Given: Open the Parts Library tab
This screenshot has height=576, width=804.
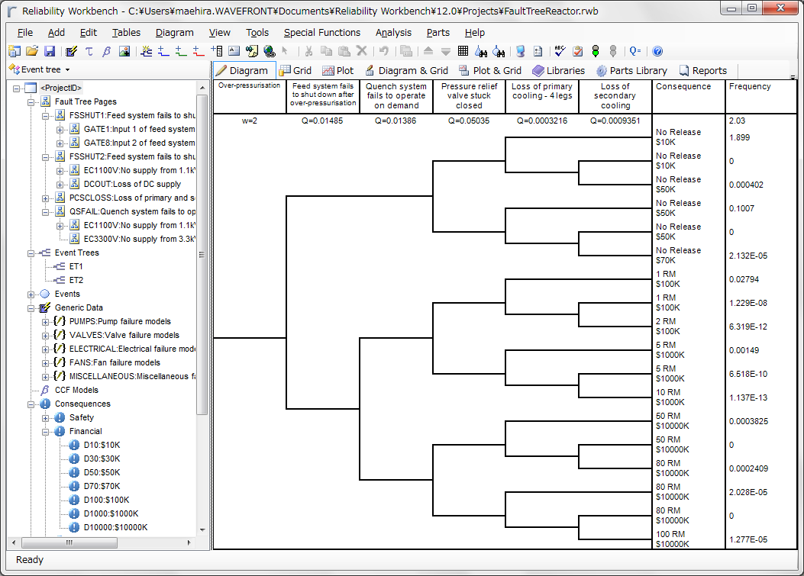Looking at the screenshot, I should 631,71.
